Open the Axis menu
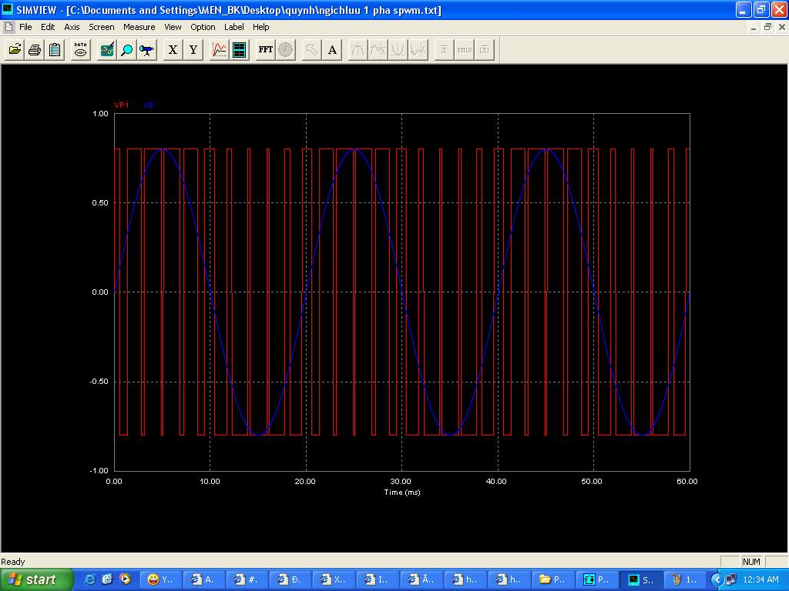 point(72,27)
